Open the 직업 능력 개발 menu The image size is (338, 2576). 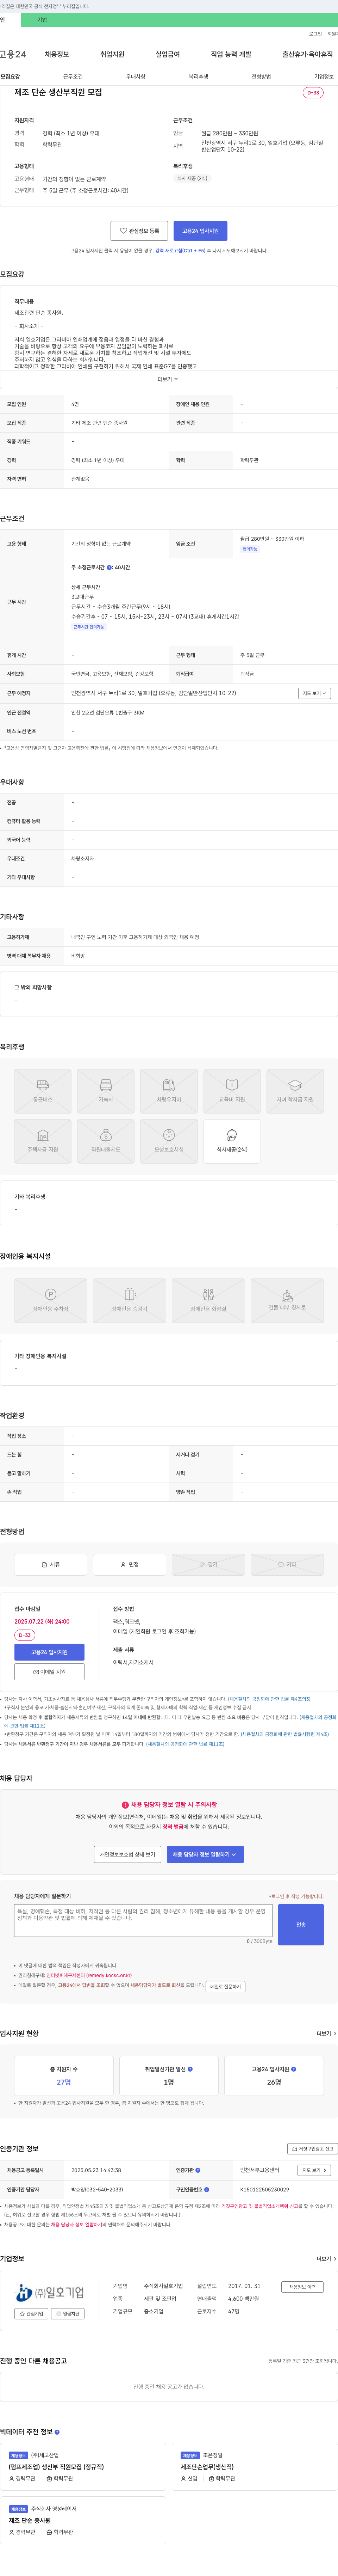click(x=231, y=54)
